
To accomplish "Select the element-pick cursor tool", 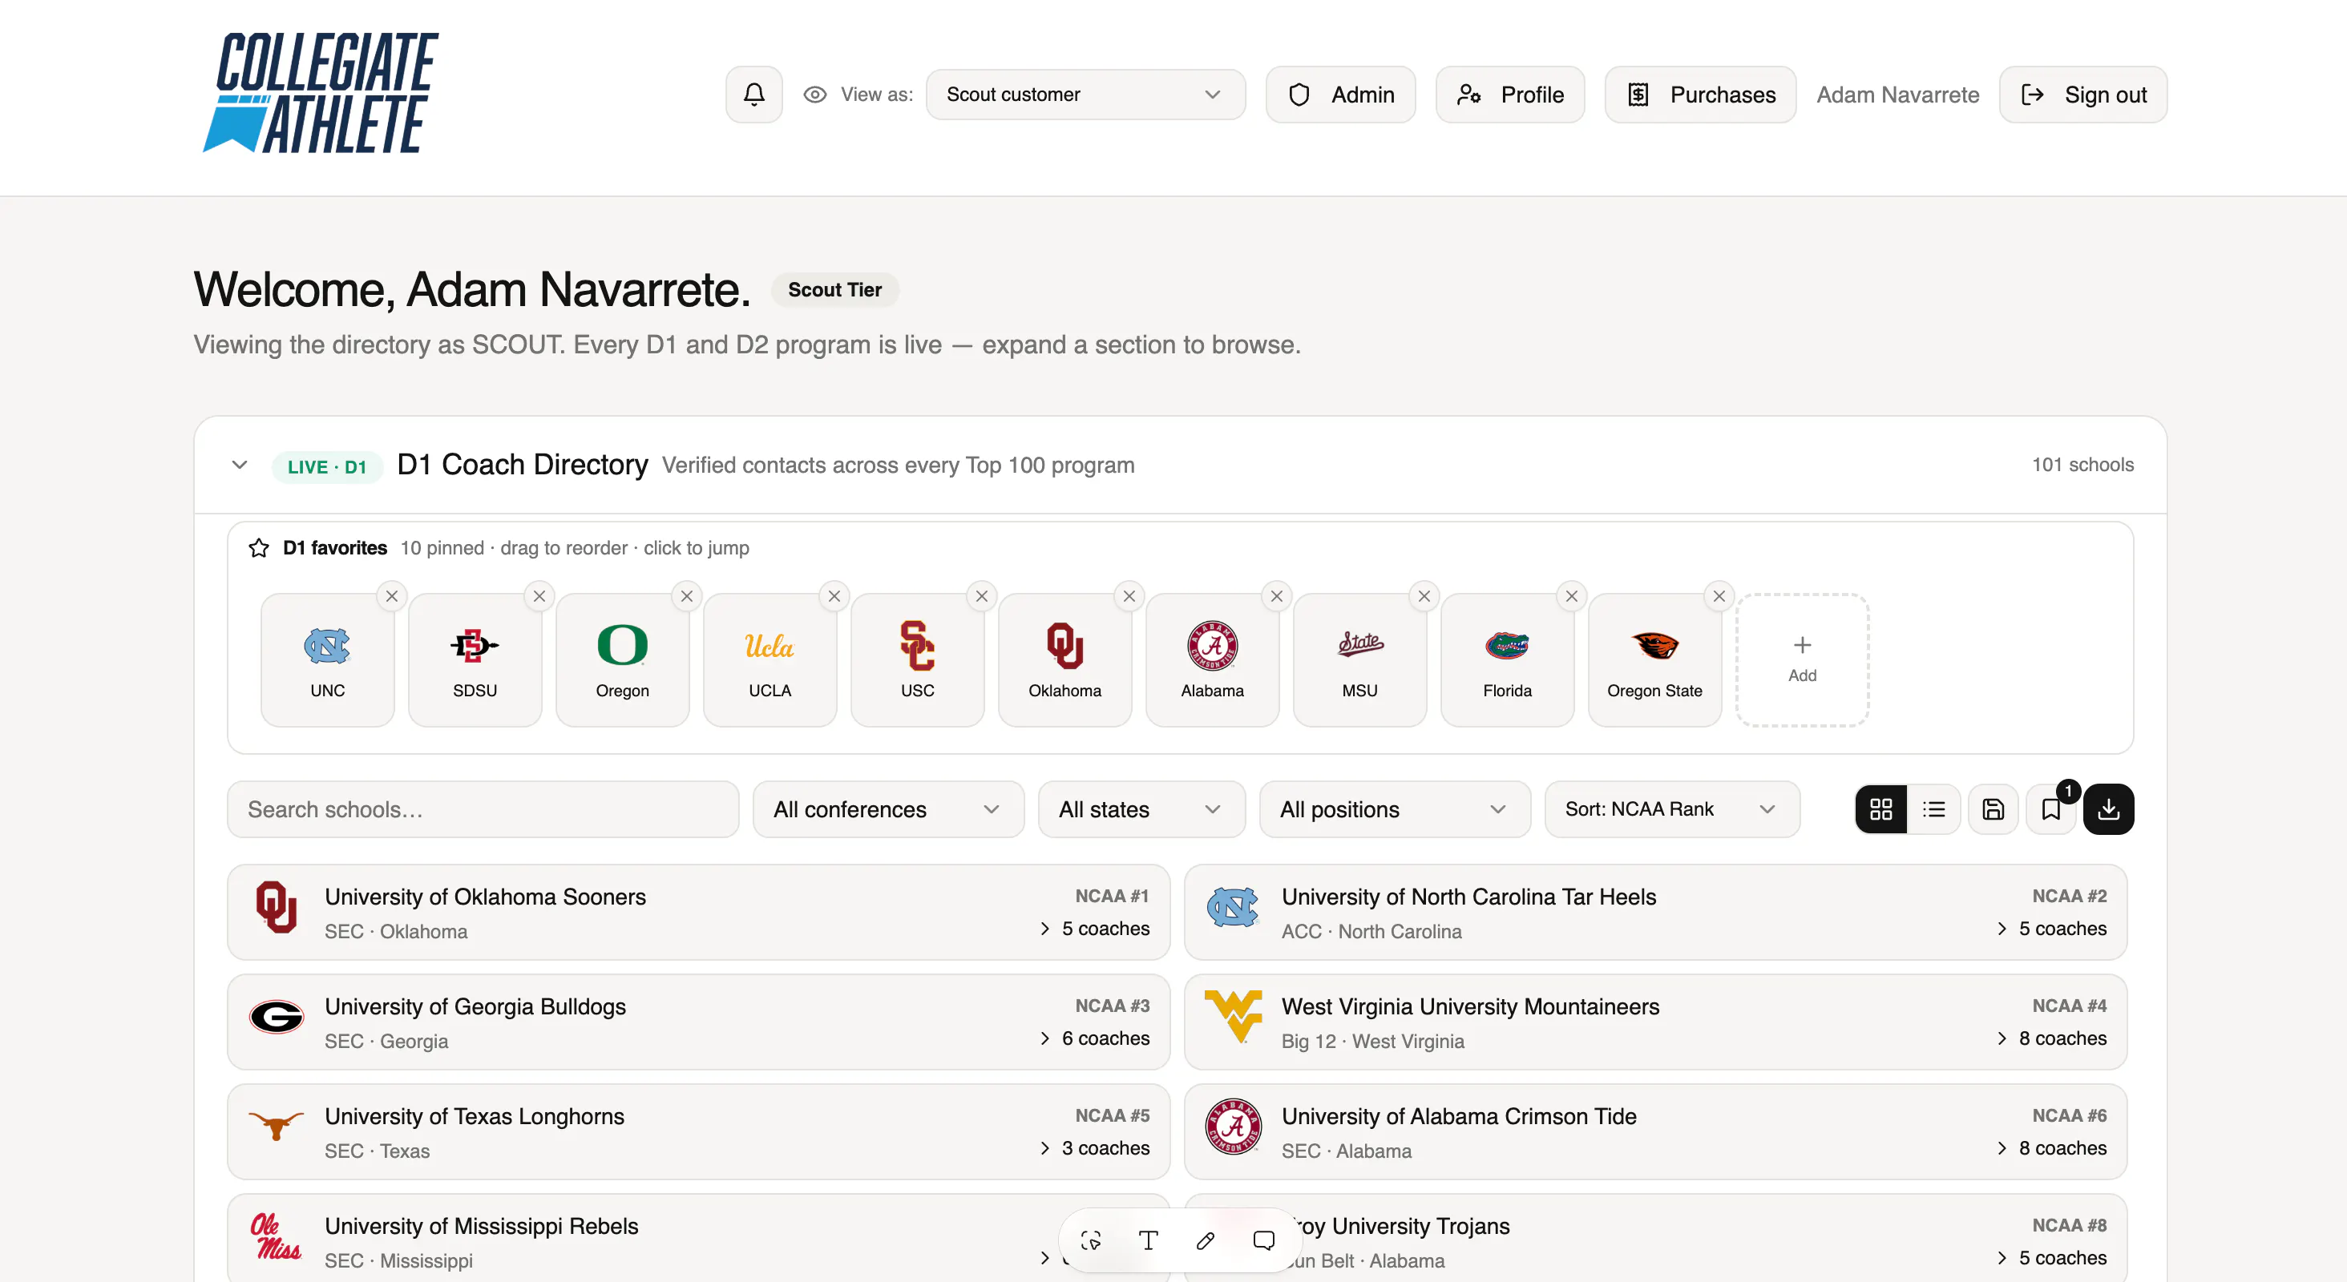I will click(x=1091, y=1241).
